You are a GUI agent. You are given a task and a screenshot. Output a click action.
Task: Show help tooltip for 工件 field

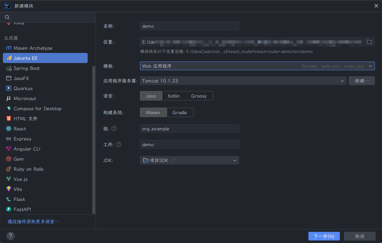coord(119,144)
